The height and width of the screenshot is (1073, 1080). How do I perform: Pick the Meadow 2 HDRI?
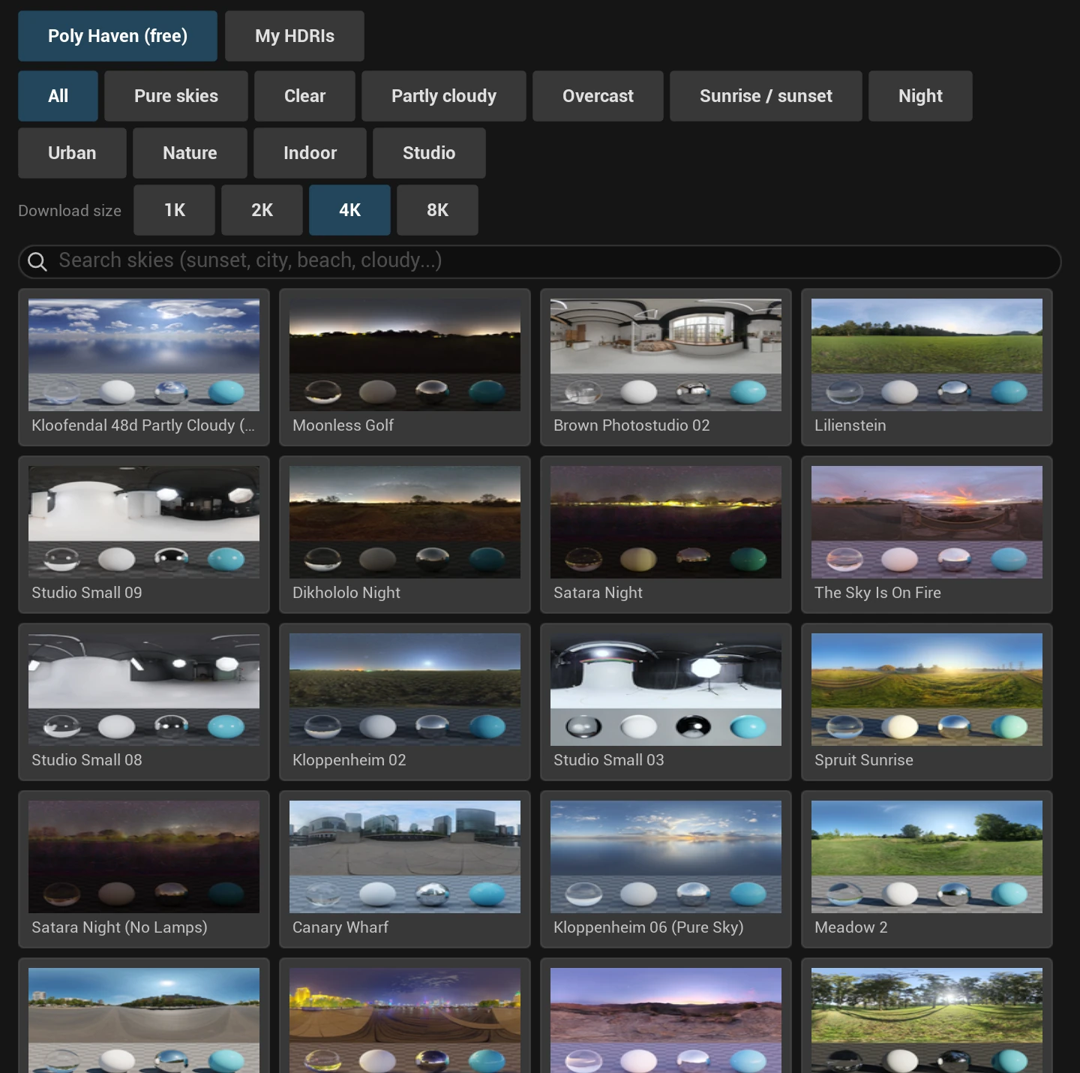(x=927, y=870)
